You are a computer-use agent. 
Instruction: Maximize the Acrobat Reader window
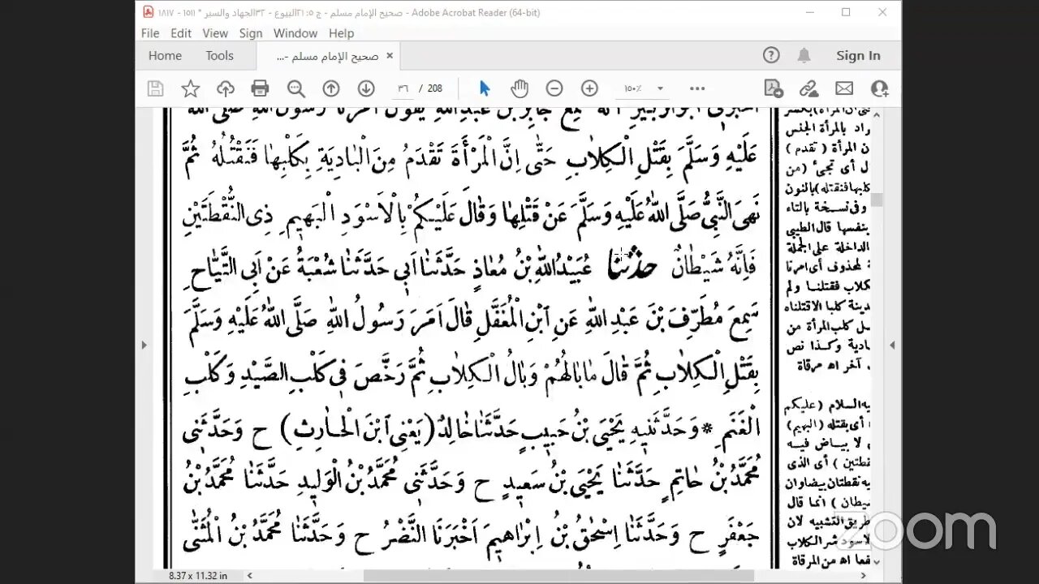coord(846,12)
